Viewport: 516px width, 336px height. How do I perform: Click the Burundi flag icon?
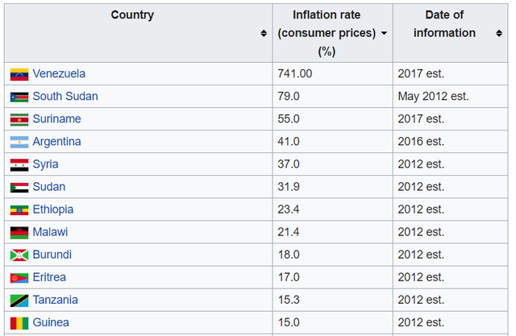pos(19,255)
